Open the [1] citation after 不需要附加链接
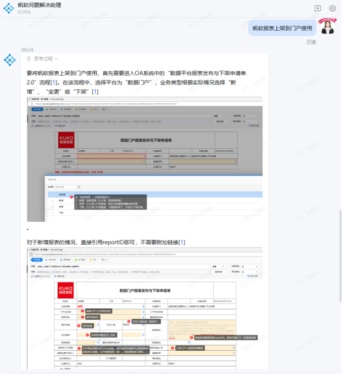Viewport: 342px width, 374px height. 182,242
